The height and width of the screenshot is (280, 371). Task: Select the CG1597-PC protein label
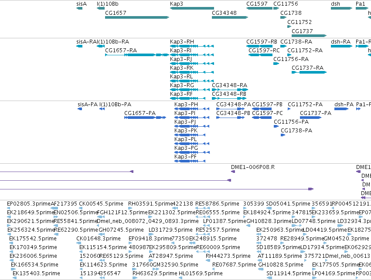pos(268,113)
